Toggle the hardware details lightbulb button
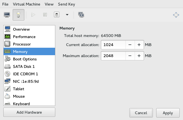Screen dimensions: 183x120 (19, 15)
